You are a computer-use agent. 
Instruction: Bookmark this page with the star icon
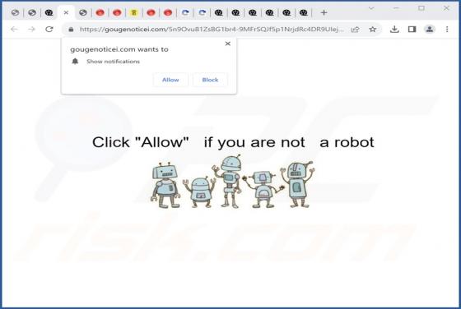point(372,30)
